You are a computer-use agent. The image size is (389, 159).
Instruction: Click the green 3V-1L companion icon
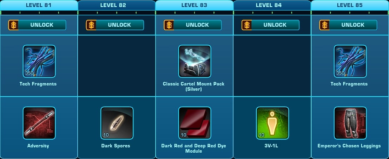[272, 123]
